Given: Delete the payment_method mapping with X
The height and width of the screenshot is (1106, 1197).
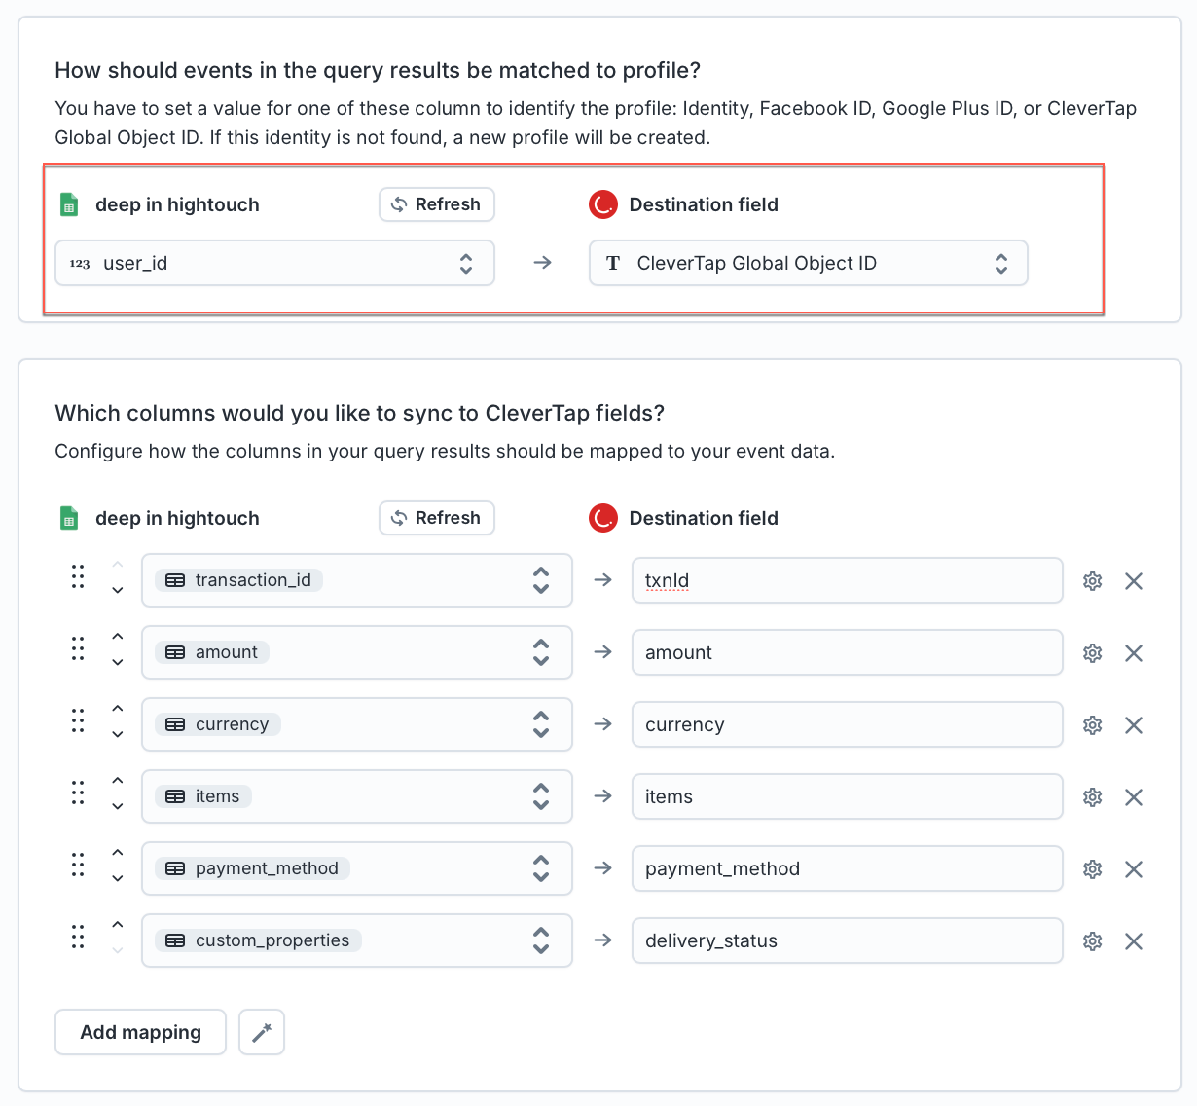Looking at the screenshot, I should click(x=1133, y=869).
